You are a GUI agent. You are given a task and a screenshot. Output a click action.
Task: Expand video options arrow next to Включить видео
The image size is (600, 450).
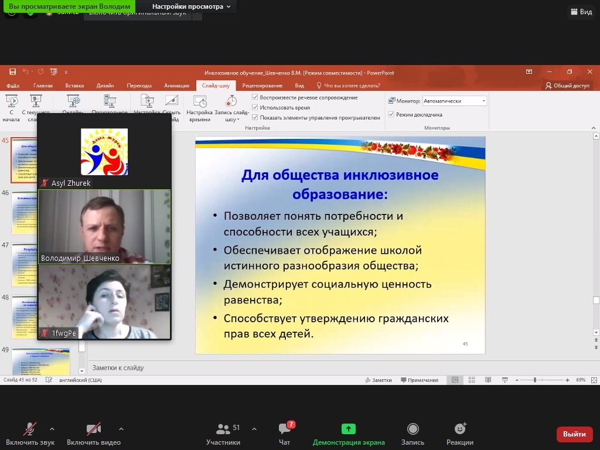click(121, 428)
